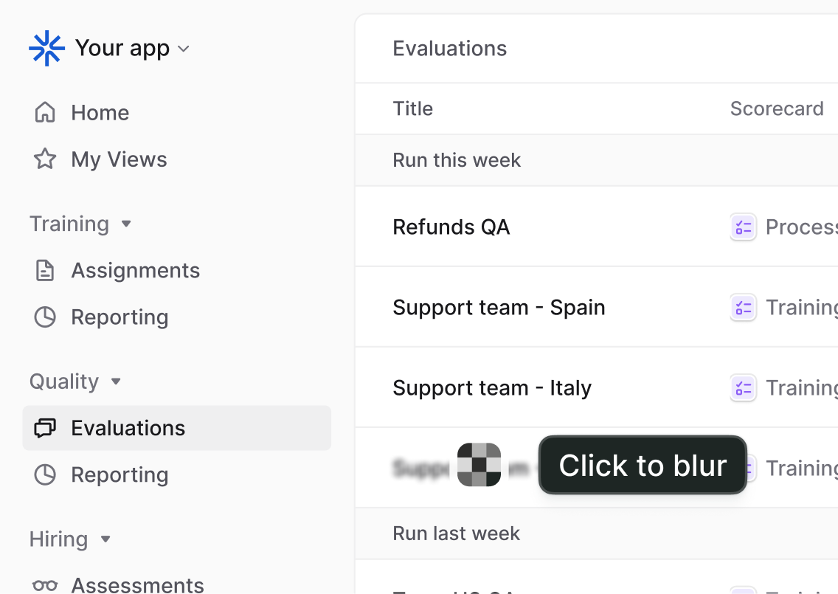Click the Training Reporting pie chart icon
The height and width of the screenshot is (594, 838).
(45, 317)
